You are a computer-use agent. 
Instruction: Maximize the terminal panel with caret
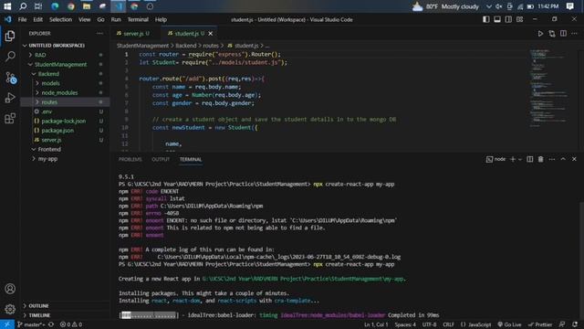click(x=563, y=159)
